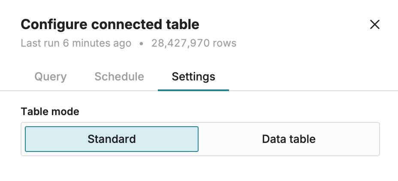Click the underlined Settings tab label
398x181 pixels.
193,77
